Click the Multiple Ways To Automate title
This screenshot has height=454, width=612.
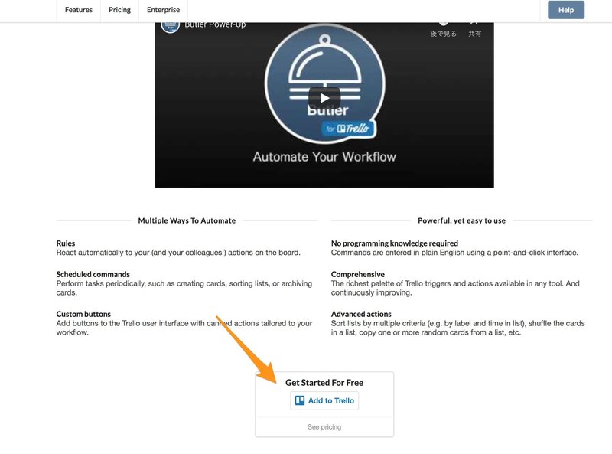point(187,220)
